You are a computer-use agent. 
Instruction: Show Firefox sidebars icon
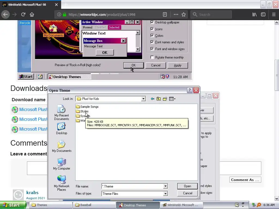[x=263, y=14]
